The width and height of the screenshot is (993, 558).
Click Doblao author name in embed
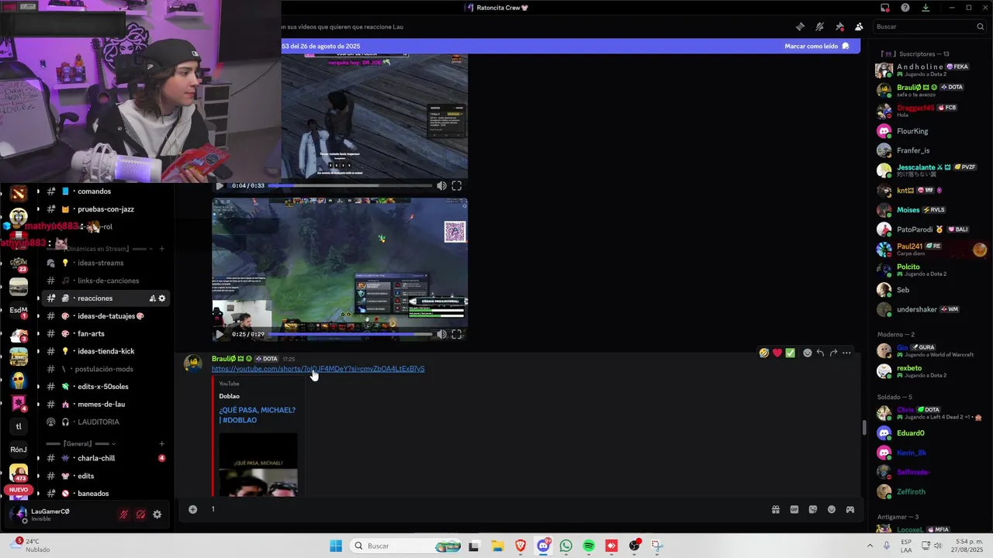229,396
